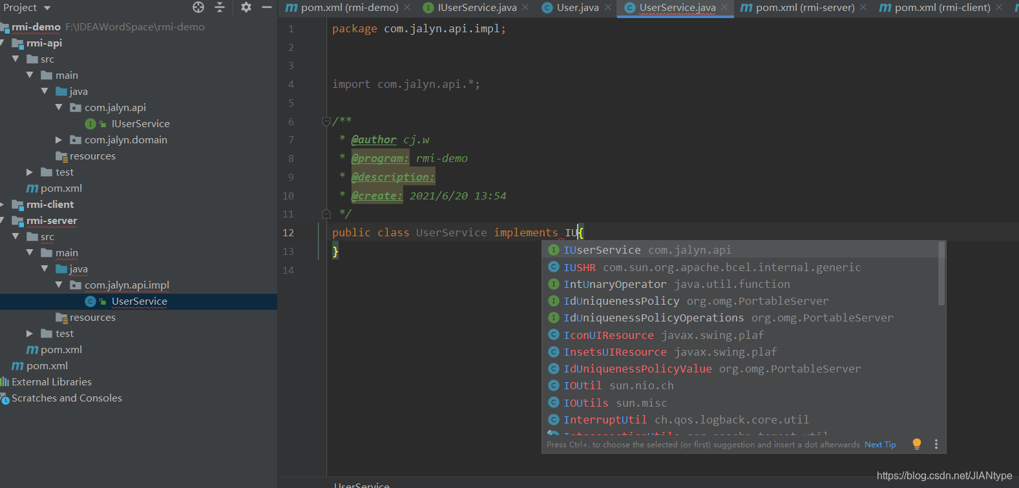This screenshot has height=488, width=1019.
Task: Open pom.xml under rmi-server module
Action: pos(61,349)
